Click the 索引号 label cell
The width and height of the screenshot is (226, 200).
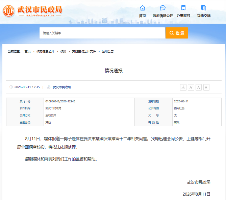tap(25, 101)
